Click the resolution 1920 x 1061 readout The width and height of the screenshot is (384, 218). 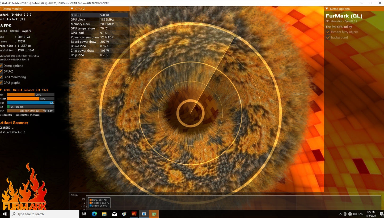17,50
